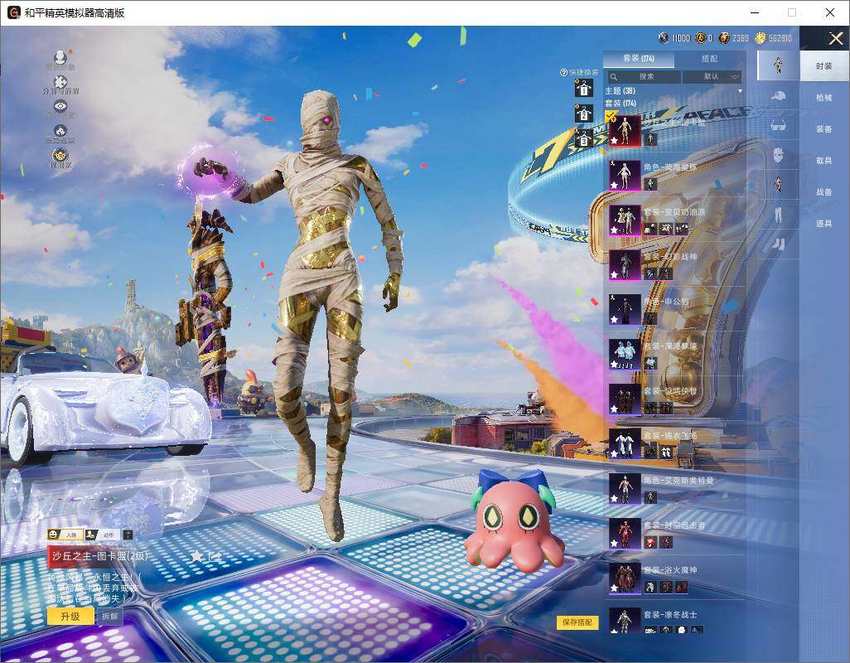Open the 装备 side tab
Screen dimensions: 850x663
[824, 129]
